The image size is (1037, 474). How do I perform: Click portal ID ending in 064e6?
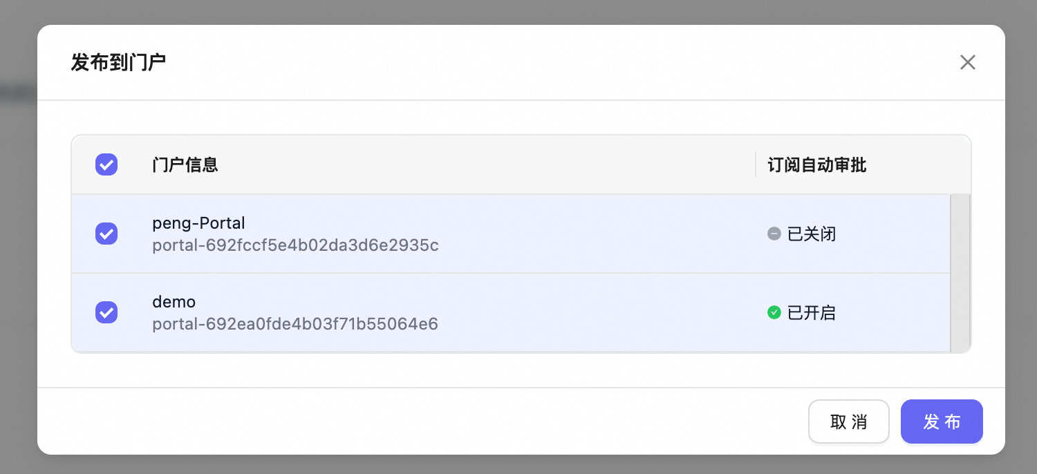tap(295, 324)
